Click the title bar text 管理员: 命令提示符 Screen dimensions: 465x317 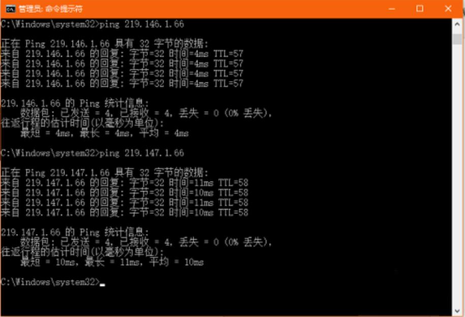click(50, 9)
